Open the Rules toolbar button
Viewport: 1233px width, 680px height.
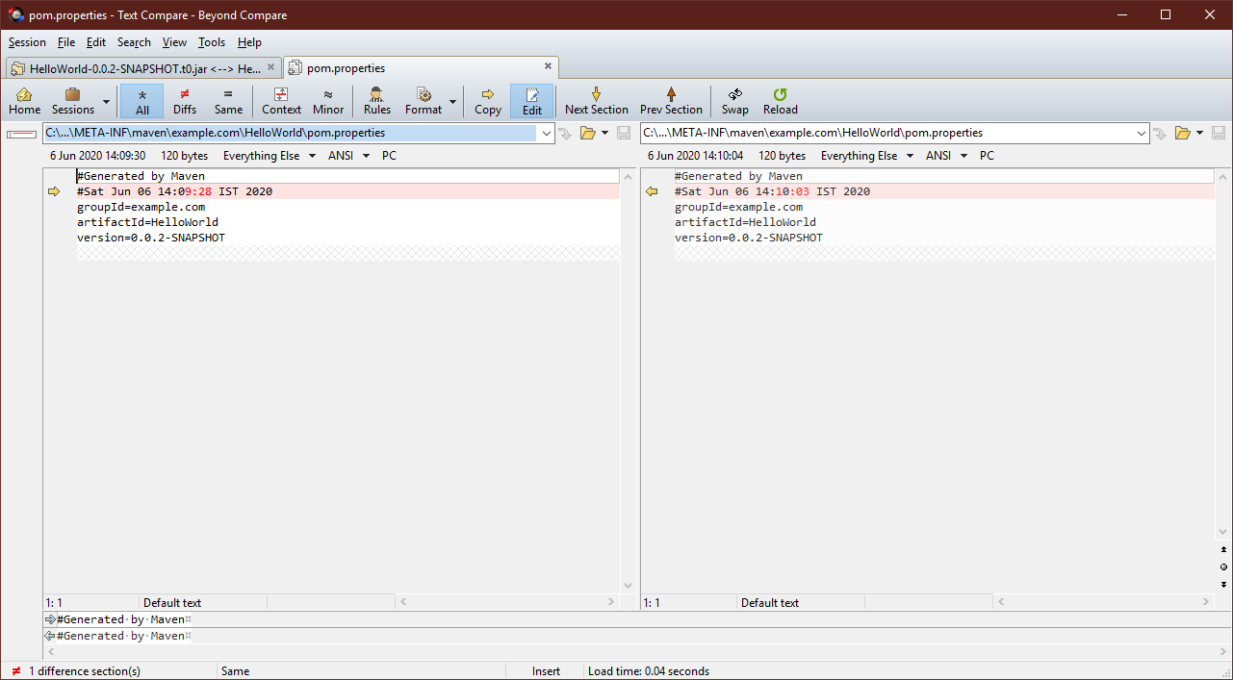(377, 101)
